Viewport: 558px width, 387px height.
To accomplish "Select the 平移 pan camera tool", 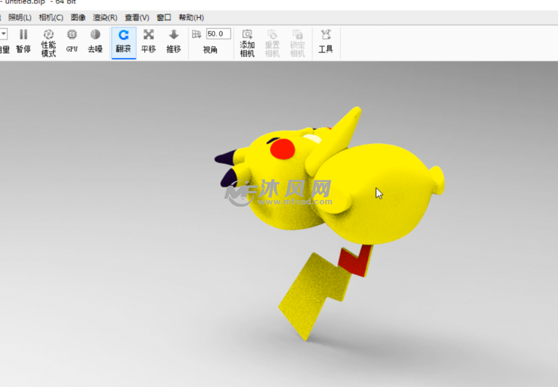I will 148,42.
